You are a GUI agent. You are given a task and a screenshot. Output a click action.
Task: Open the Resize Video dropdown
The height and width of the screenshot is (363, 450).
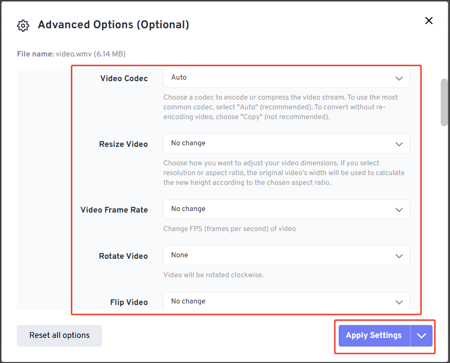coord(286,144)
